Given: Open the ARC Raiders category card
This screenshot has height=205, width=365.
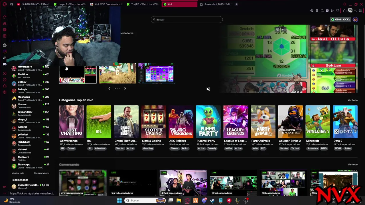Looking at the screenshot, I should tap(181, 122).
